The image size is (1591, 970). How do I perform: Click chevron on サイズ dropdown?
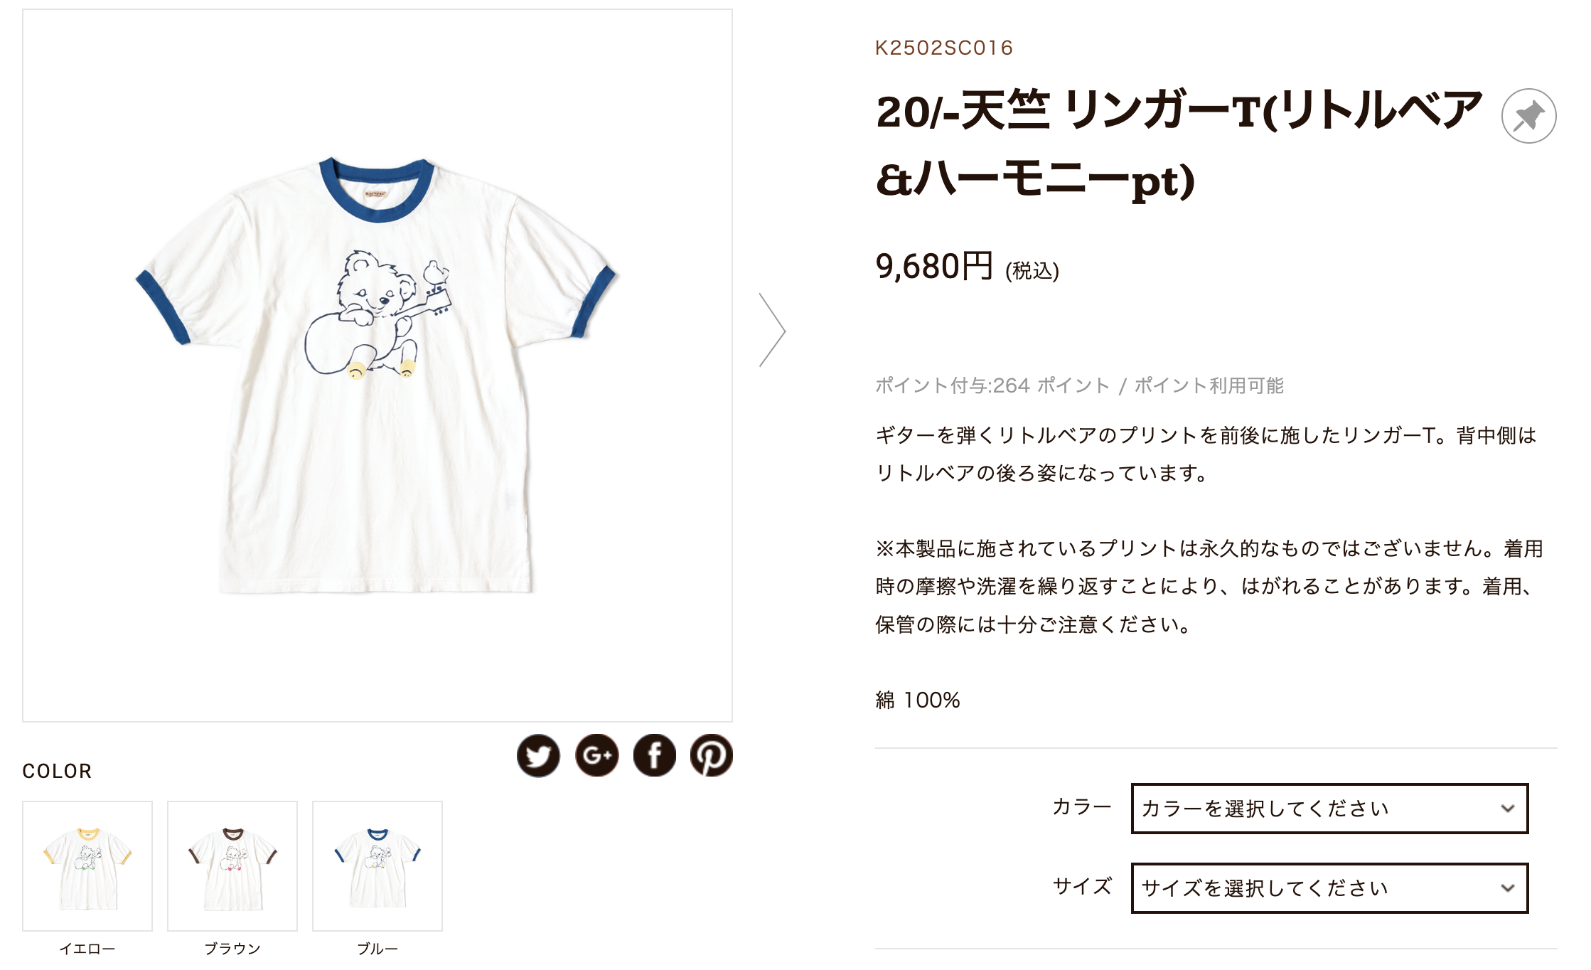tap(1508, 888)
